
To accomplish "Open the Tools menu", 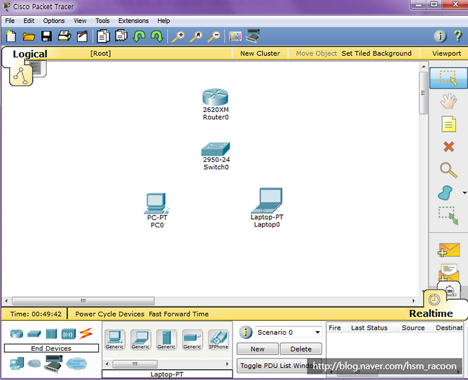I will 103,21.
